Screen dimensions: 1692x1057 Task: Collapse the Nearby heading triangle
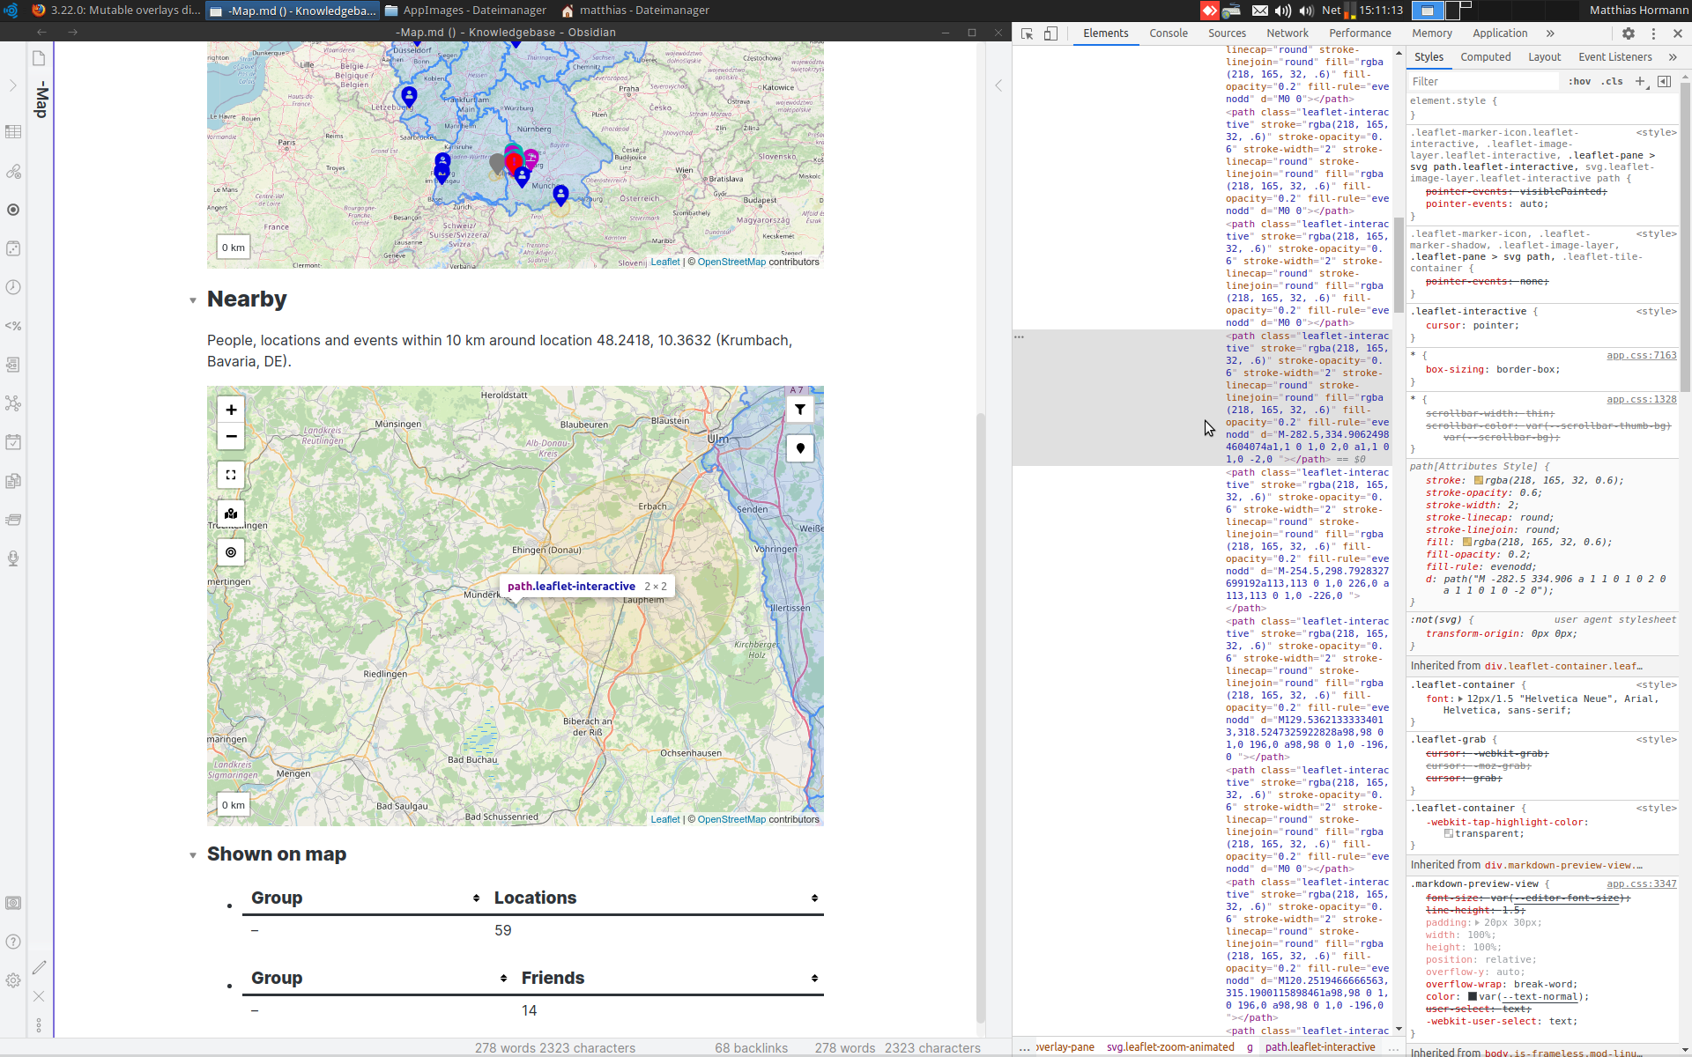tap(193, 300)
